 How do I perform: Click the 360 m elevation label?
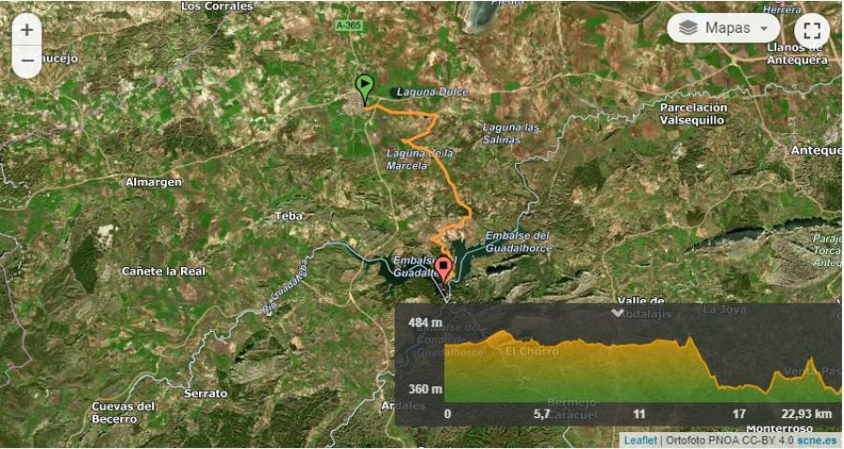point(425,389)
